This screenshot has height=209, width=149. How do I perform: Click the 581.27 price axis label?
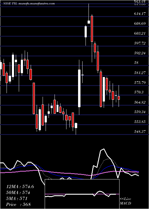140,73
